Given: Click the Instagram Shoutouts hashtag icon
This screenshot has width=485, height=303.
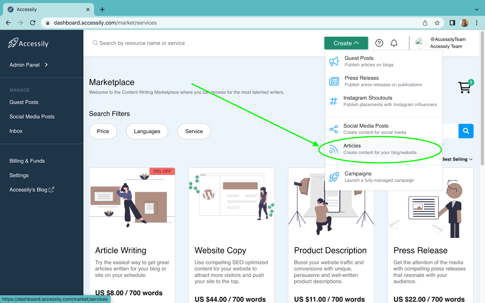Looking at the screenshot, I should tap(333, 101).
